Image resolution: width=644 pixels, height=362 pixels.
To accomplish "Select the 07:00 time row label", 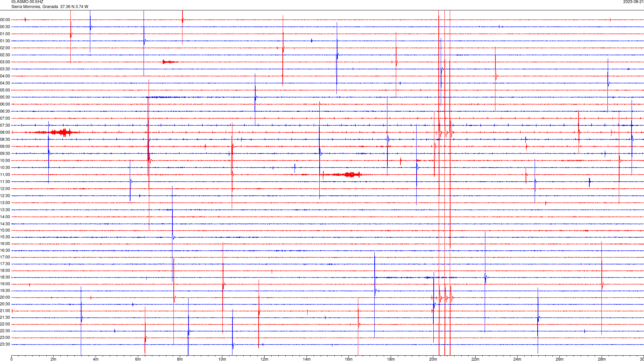I will [x=5, y=118].
